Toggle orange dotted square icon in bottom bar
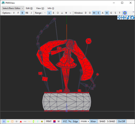This screenshot has height=124, width=135. click(x=12, y=121)
